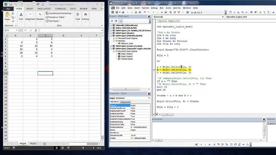This screenshot has height=155, width=276.
Task: Add a new sheet with the plus button
Action: (x=44, y=144)
